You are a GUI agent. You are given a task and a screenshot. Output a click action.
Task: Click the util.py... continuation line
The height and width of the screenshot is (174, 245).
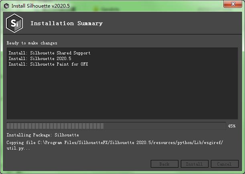tap(18, 148)
